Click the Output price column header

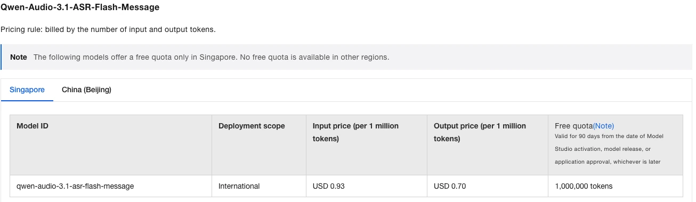tap(488, 145)
